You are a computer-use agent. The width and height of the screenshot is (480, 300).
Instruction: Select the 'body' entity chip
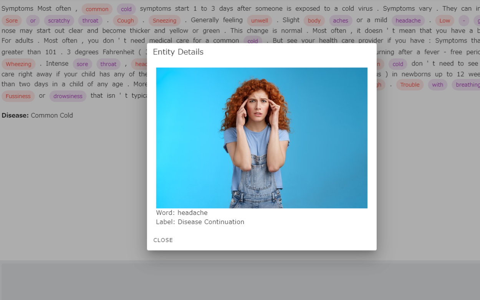point(314,21)
